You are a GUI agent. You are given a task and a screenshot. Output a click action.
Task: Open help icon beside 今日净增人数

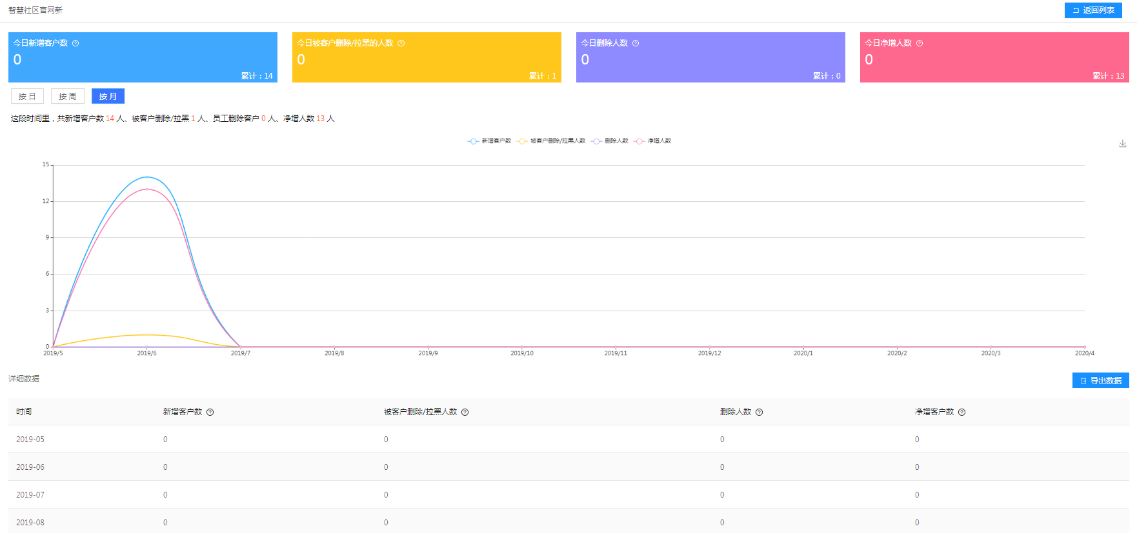coord(920,43)
